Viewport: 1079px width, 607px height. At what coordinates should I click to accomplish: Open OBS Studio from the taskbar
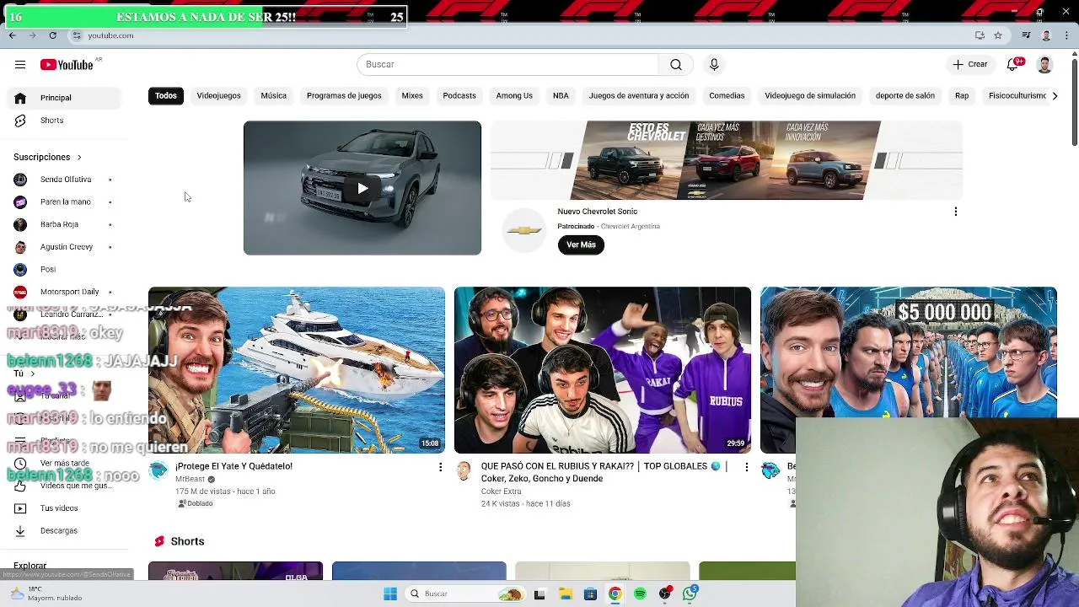click(x=665, y=594)
